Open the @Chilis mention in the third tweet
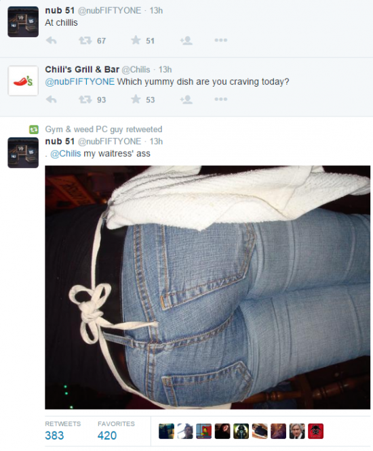The height and width of the screenshot is (451, 373). [x=66, y=154]
